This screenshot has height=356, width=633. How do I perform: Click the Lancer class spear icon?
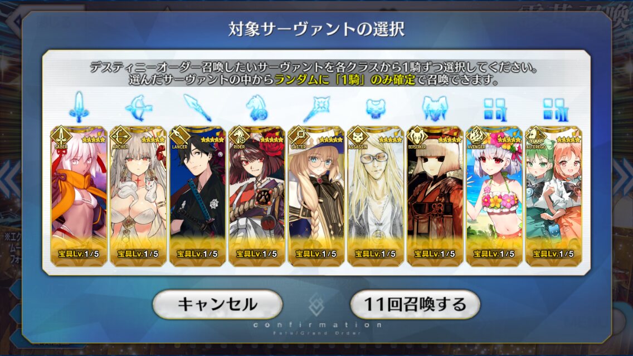(x=197, y=108)
